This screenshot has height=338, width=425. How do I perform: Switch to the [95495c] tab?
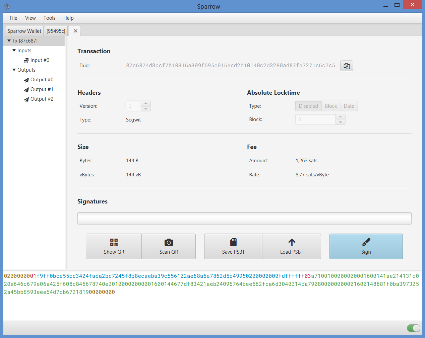point(56,31)
